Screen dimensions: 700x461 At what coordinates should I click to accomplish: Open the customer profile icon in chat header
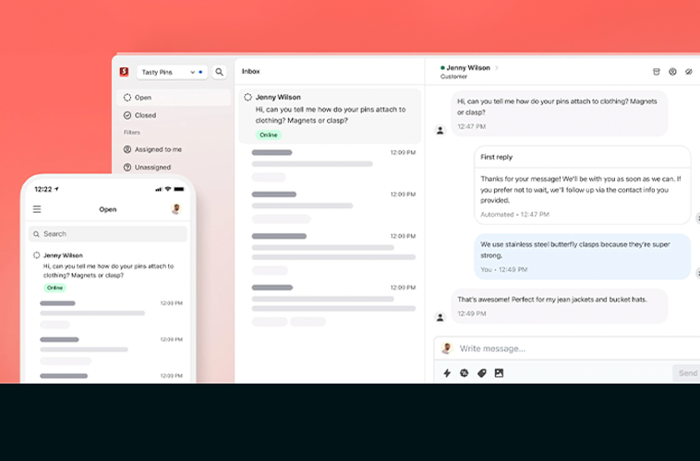672,72
